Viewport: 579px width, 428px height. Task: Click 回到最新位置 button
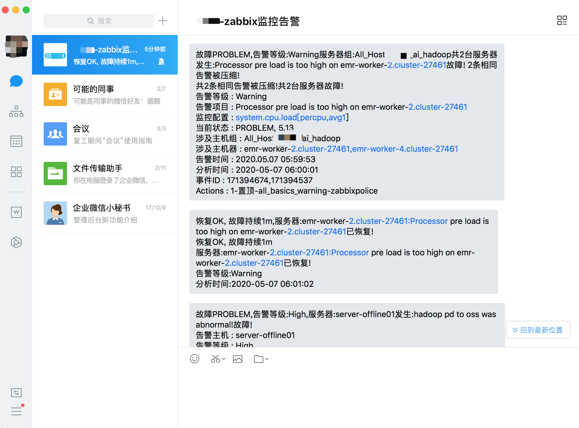click(x=538, y=330)
